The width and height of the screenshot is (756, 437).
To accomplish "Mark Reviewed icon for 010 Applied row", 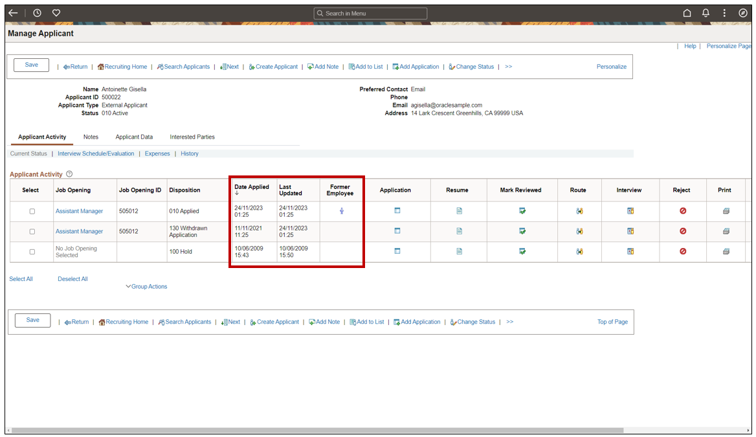I will point(522,211).
